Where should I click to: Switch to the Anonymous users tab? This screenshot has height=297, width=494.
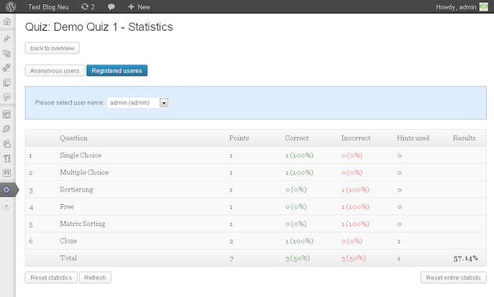55,71
